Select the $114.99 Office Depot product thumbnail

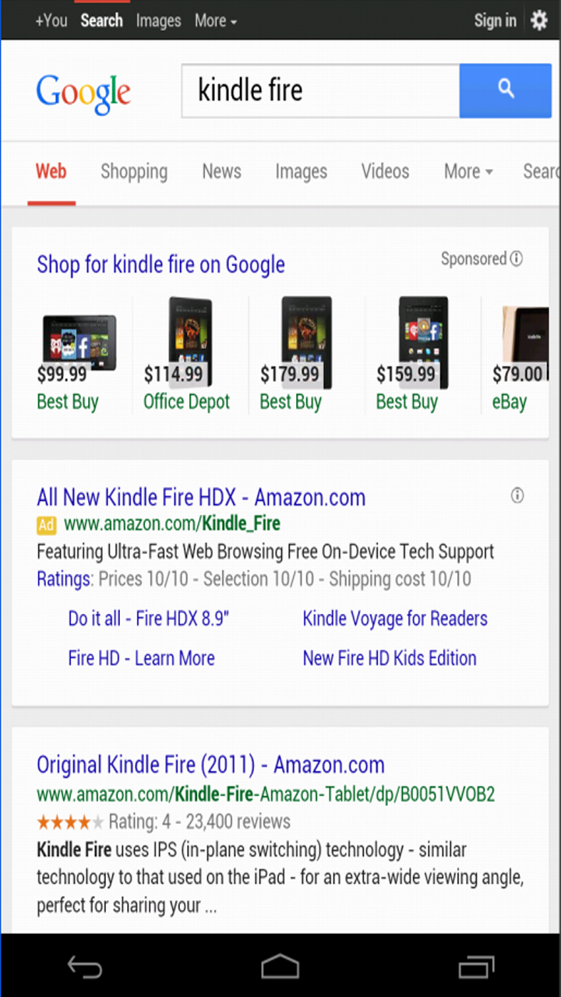click(x=189, y=341)
